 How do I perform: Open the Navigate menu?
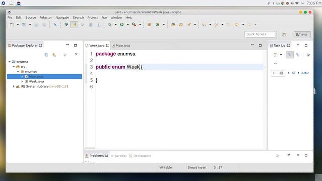click(x=62, y=18)
